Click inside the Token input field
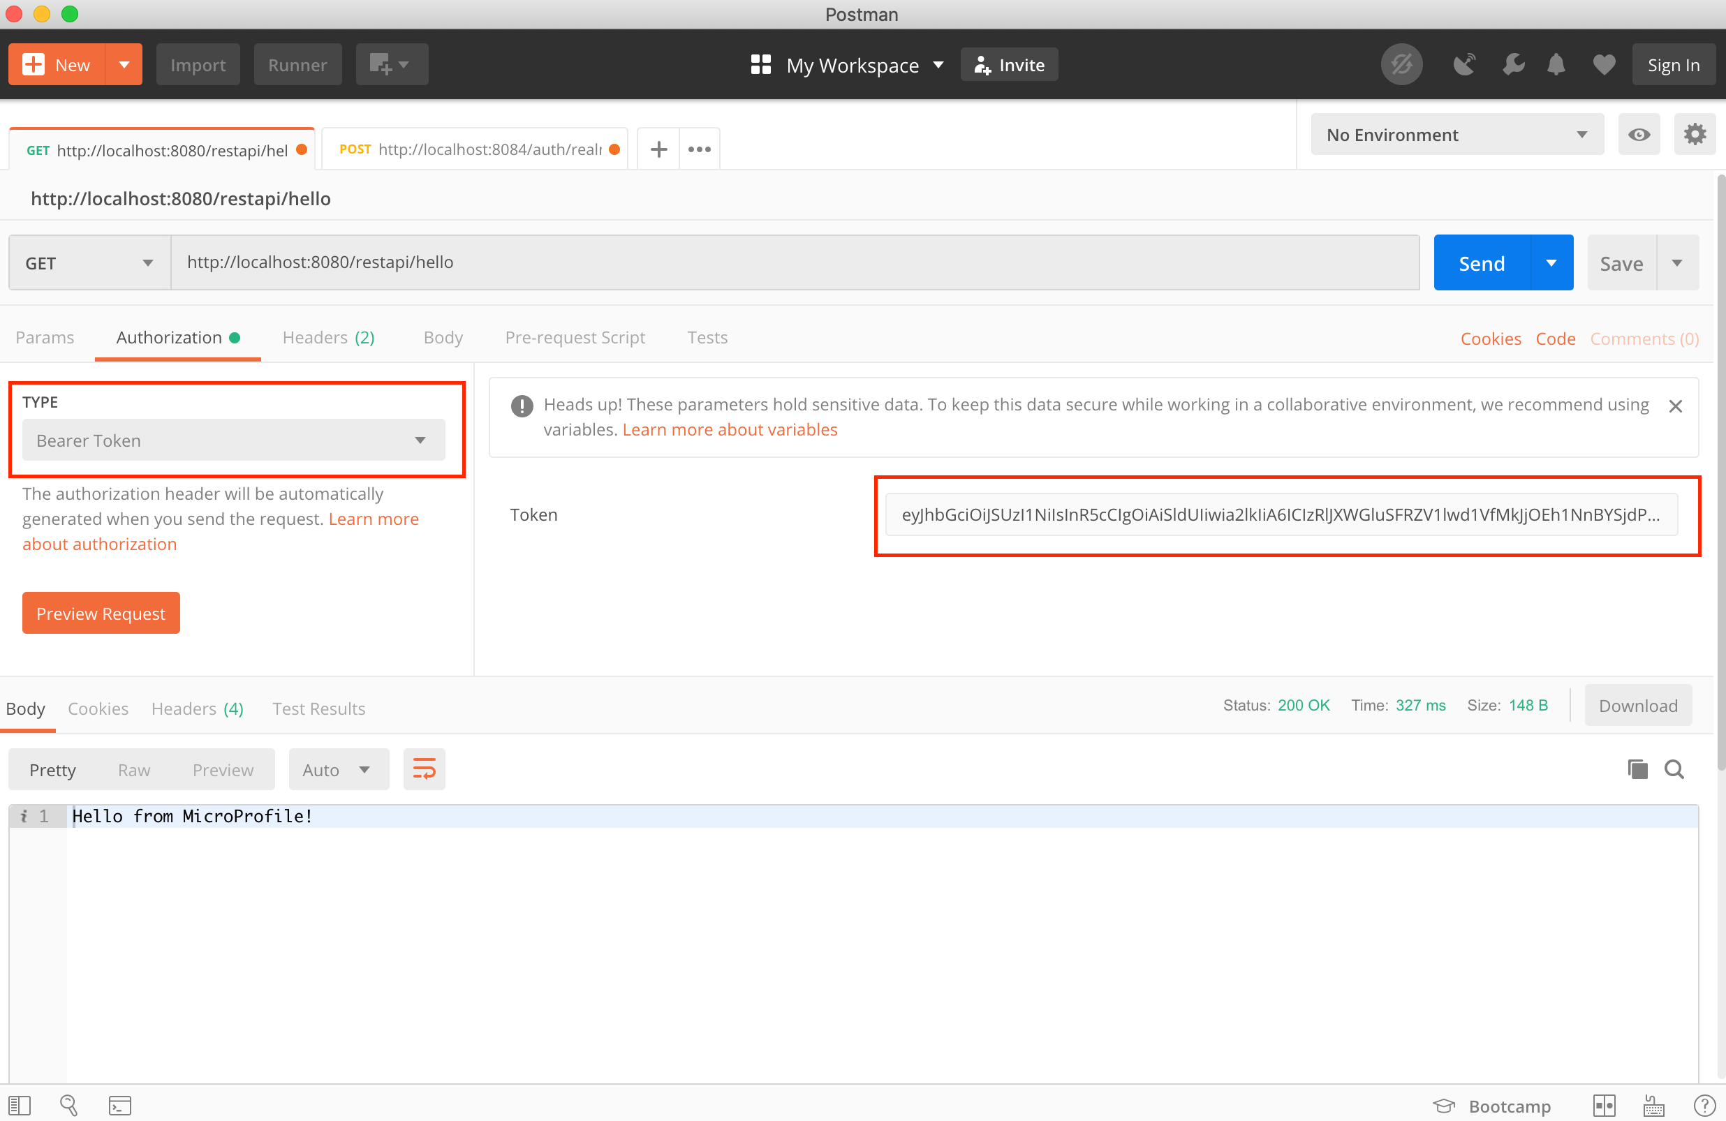The width and height of the screenshot is (1726, 1121). coord(1280,515)
